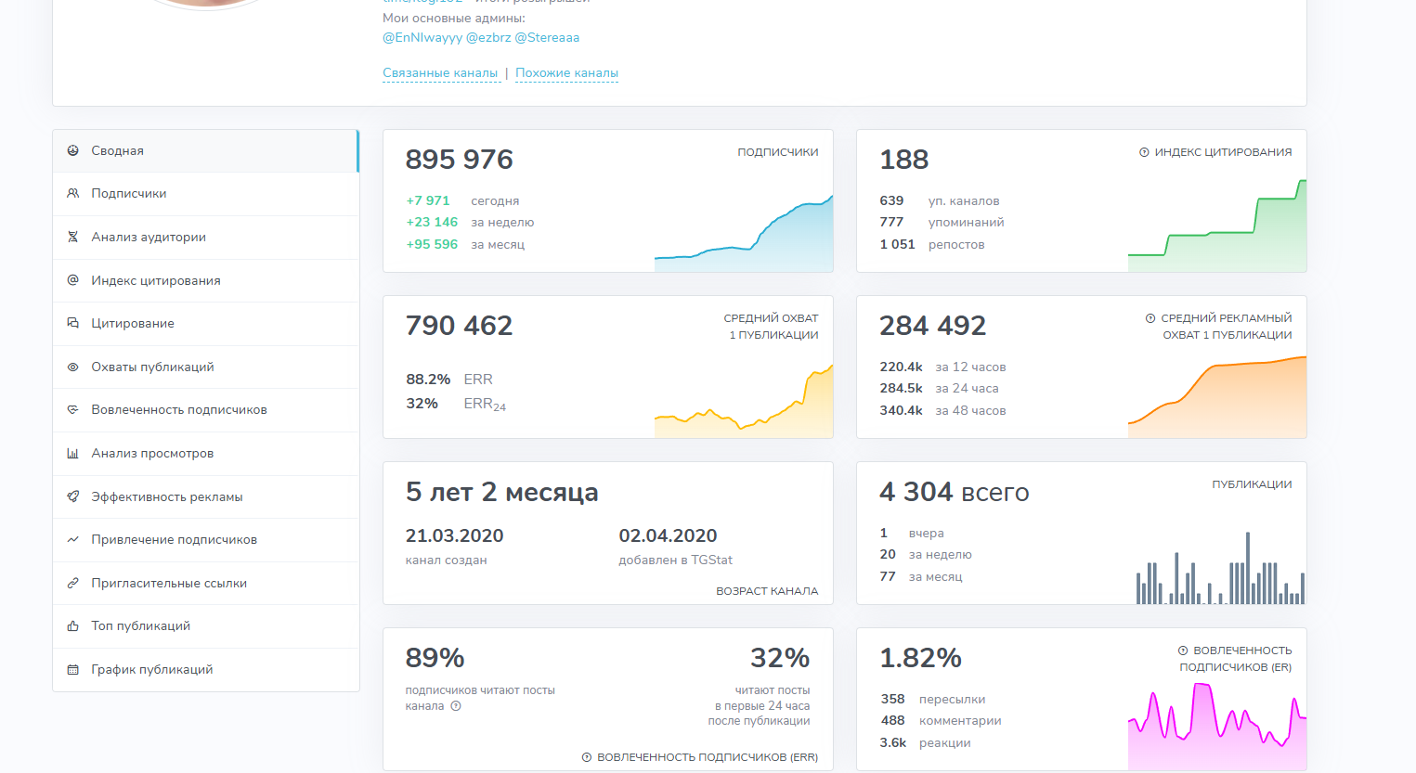The image size is (1416, 773).
Task: Click the yellow average reach chart
Action: pos(744,401)
